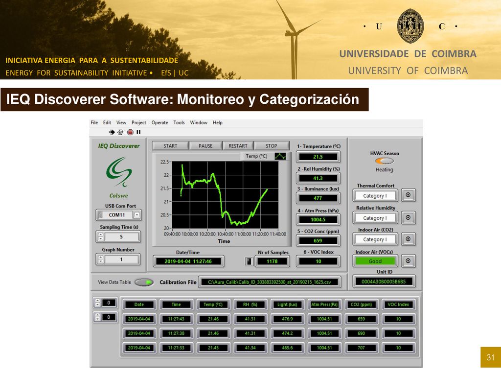Click the upper table index stepper

[97, 303]
